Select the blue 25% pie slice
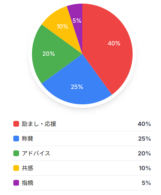161x195 pixels. (77, 86)
